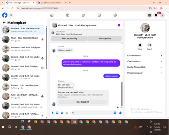
Task: Expand Media, files and links section
Action: click(x=145, y=67)
